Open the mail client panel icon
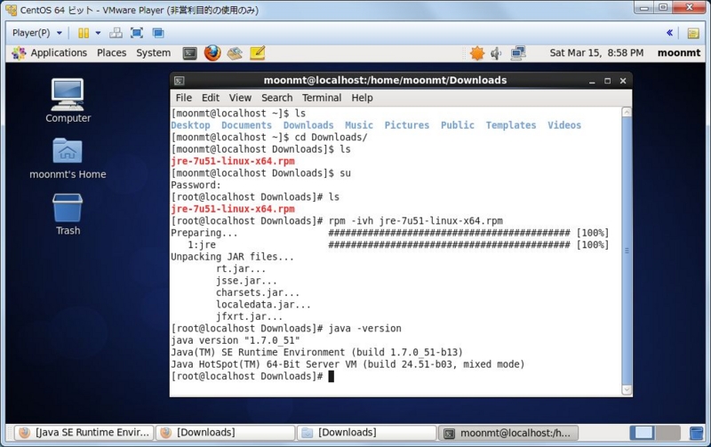This screenshot has width=711, height=447. click(235, 53)
